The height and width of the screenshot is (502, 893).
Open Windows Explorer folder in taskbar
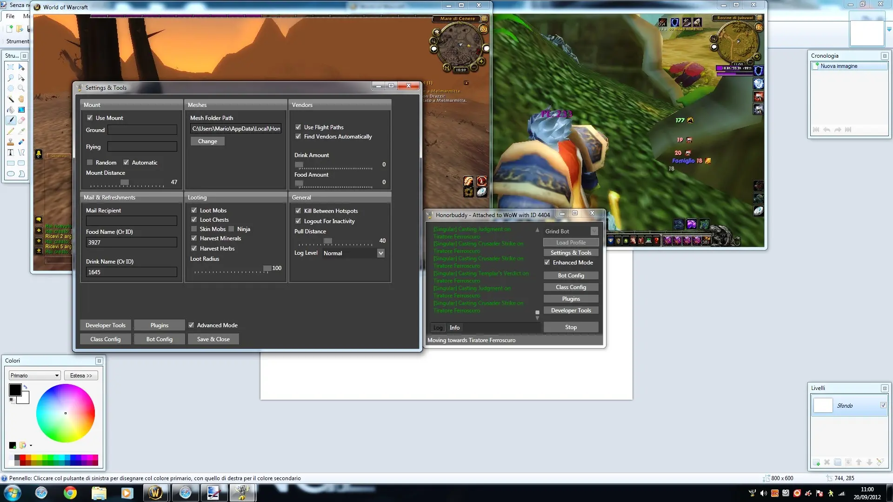(99, 493)
